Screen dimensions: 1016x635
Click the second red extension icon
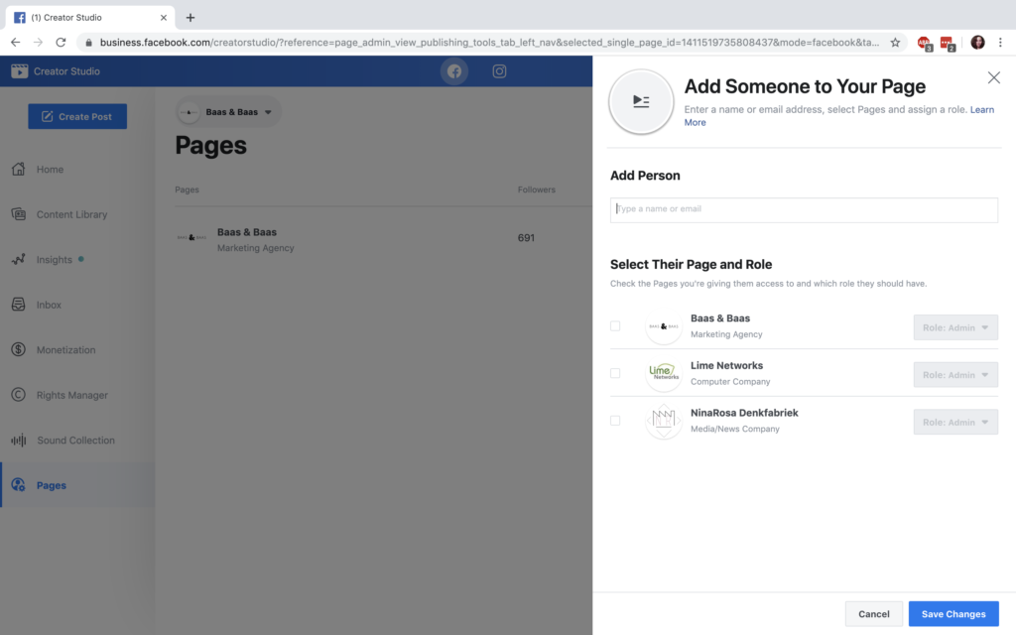pyautogui.click(x=948, y=43)
